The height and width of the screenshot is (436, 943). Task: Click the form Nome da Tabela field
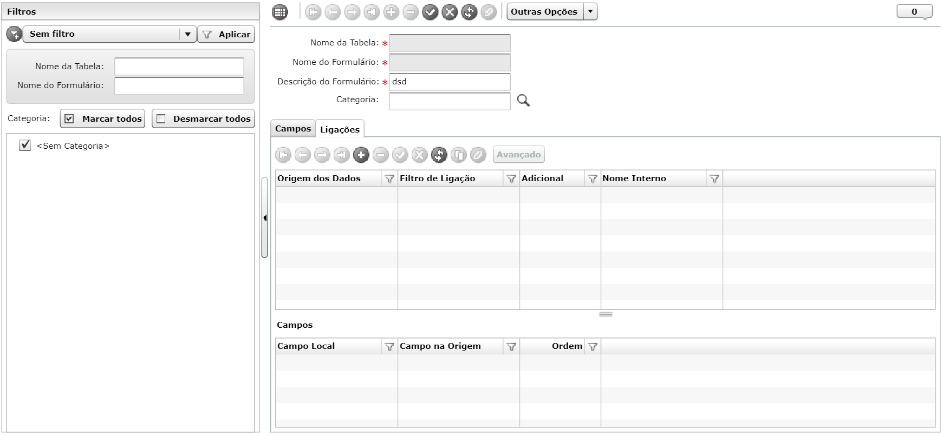[450, 43]
